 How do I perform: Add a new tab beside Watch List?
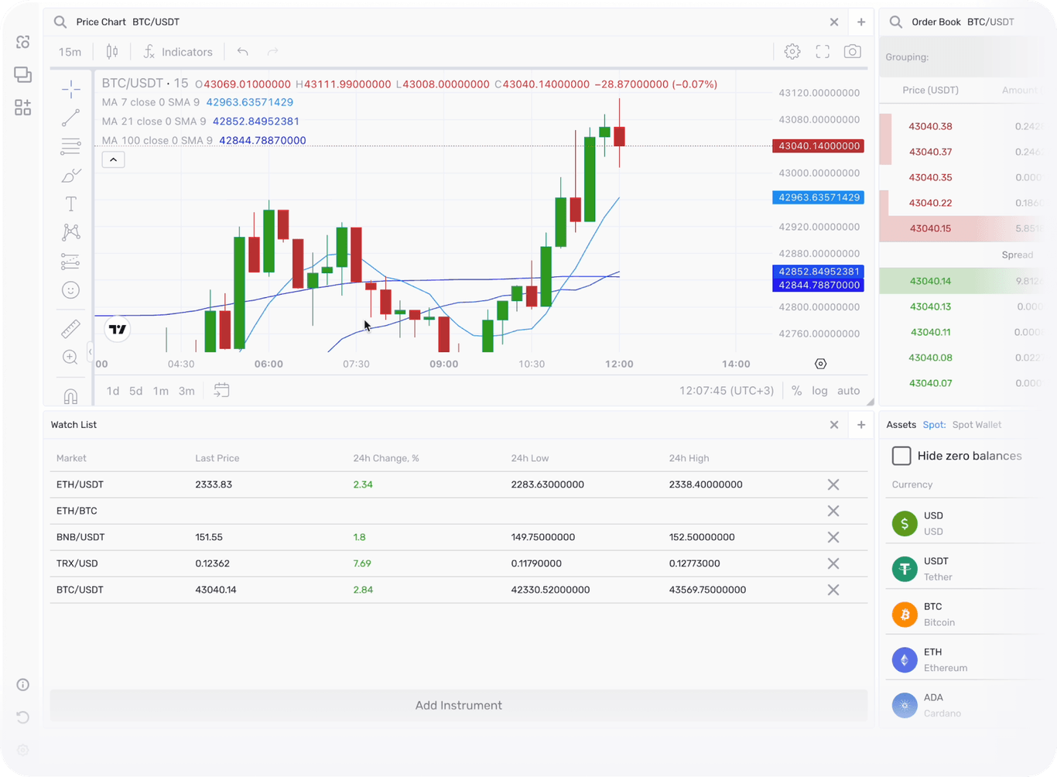tap(861, 425)
